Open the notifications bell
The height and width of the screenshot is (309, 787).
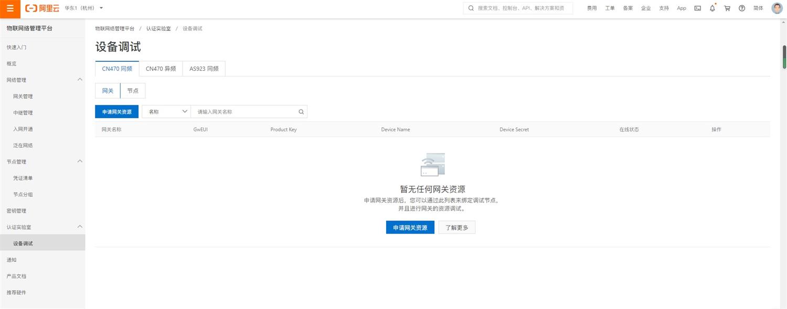click(712, 8)
